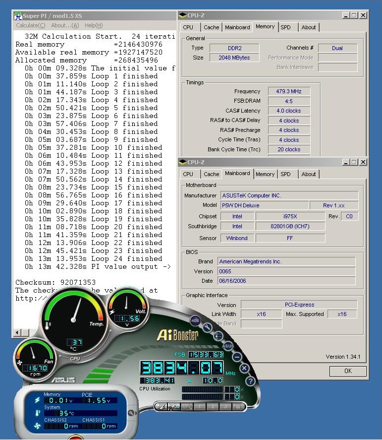Image resolution: width=382 pixels, height=440 pixels.
Task: Open the About...(A) menu in Super PI
Action: 65,25
